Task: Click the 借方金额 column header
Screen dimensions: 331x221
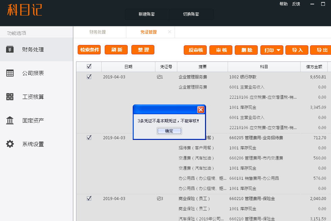Action: 314,67
